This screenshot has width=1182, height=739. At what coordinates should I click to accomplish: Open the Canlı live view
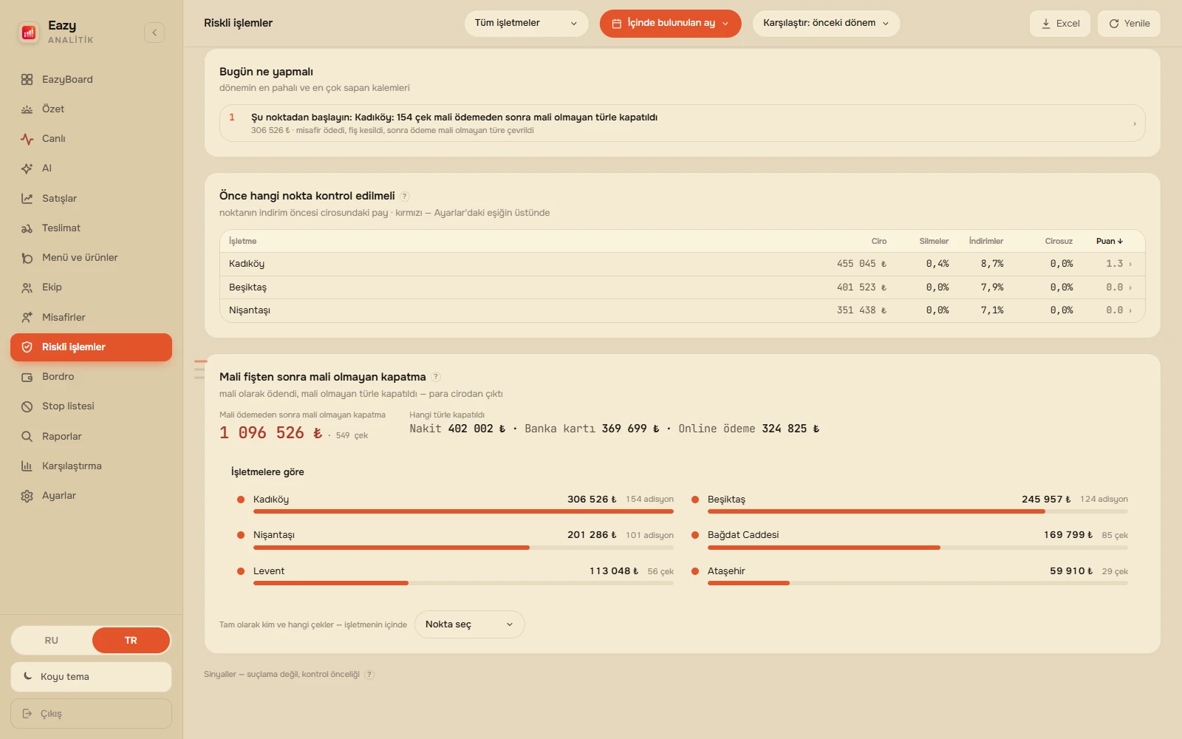coord(91,138)
